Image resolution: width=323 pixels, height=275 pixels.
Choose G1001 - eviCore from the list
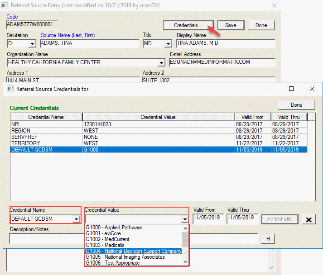(x=133, y=233)
